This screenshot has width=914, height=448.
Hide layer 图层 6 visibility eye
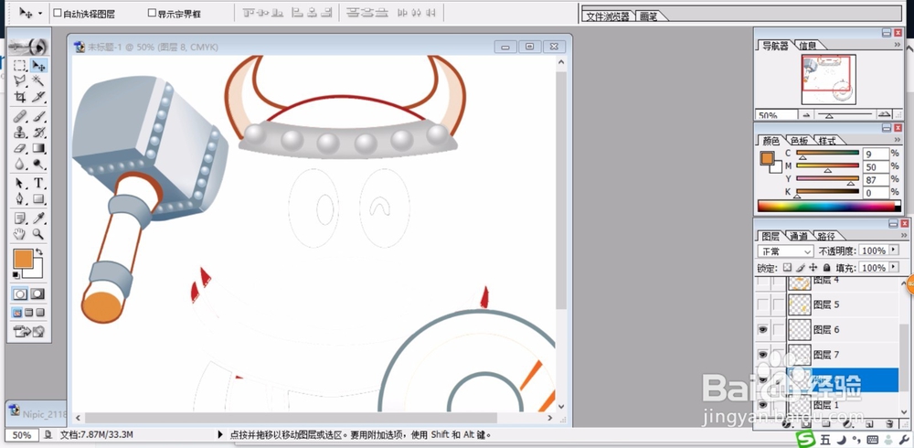(x=762, y=329)
